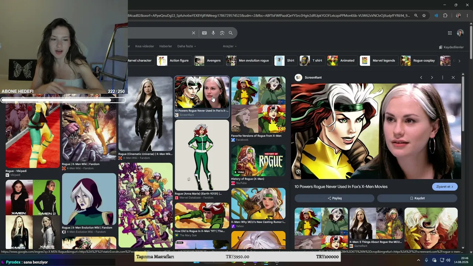Open the How Old Is Rogue thumbnail
This screenshot has width=473, height=266.
(x=202, y=215)
